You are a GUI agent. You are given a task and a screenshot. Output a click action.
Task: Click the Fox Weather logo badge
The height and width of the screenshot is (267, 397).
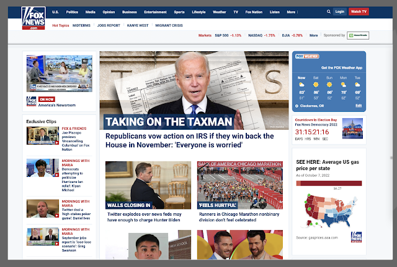307,56
